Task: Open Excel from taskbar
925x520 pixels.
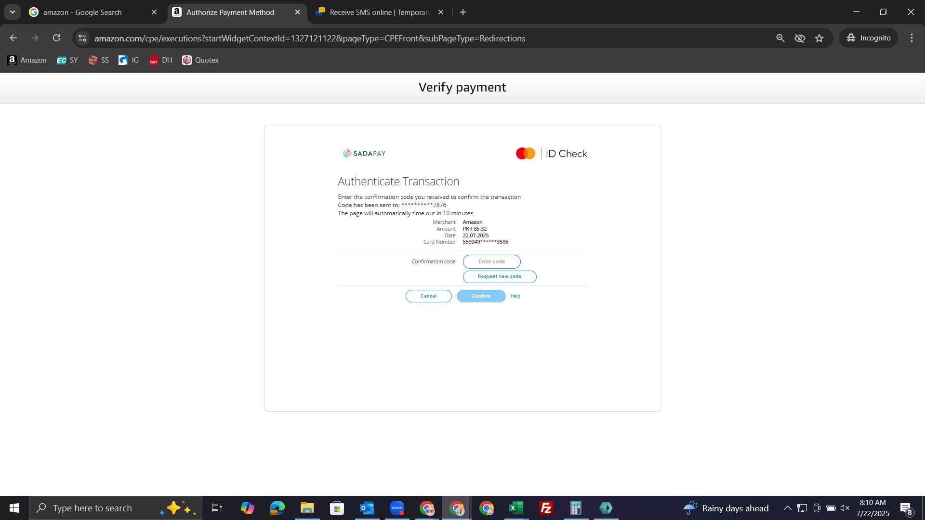Action: click(516, 508)
